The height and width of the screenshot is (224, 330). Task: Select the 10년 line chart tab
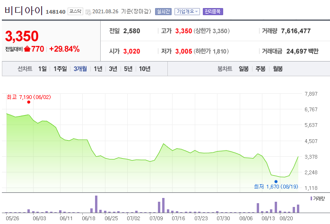[x=145, y=69]
